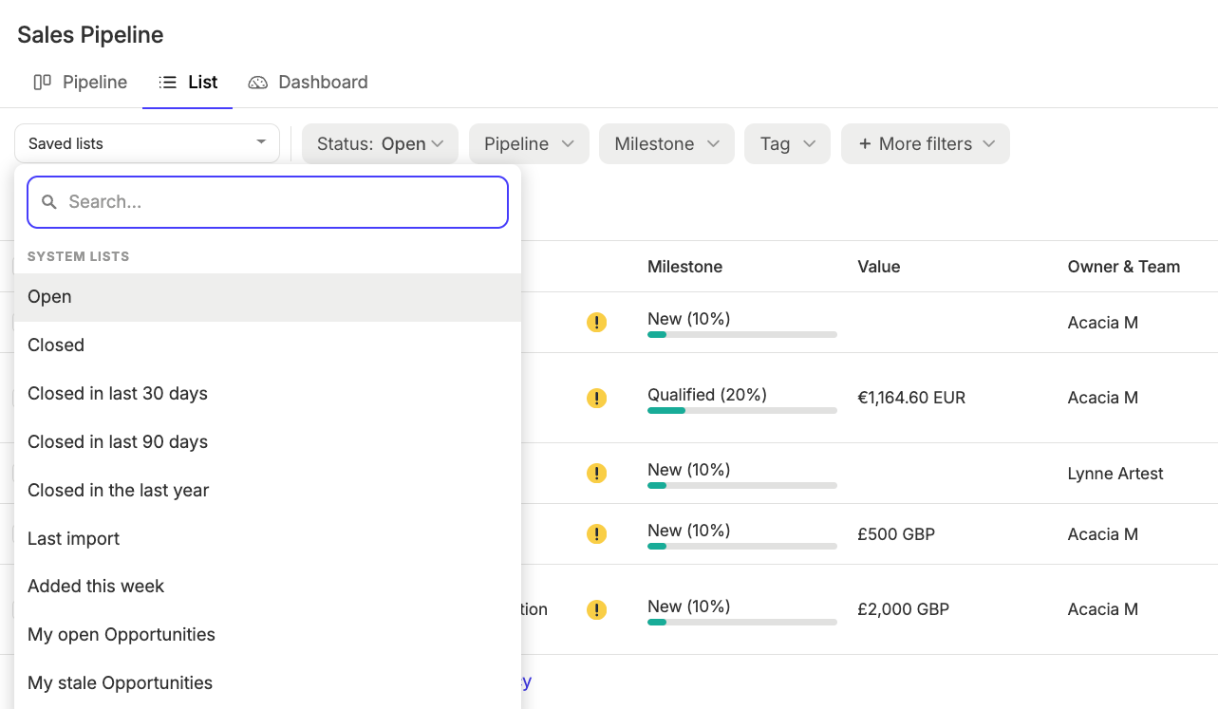The image size is (1218, 709).
Task: Show the More filters menu
Action: (x=926, y=143)
